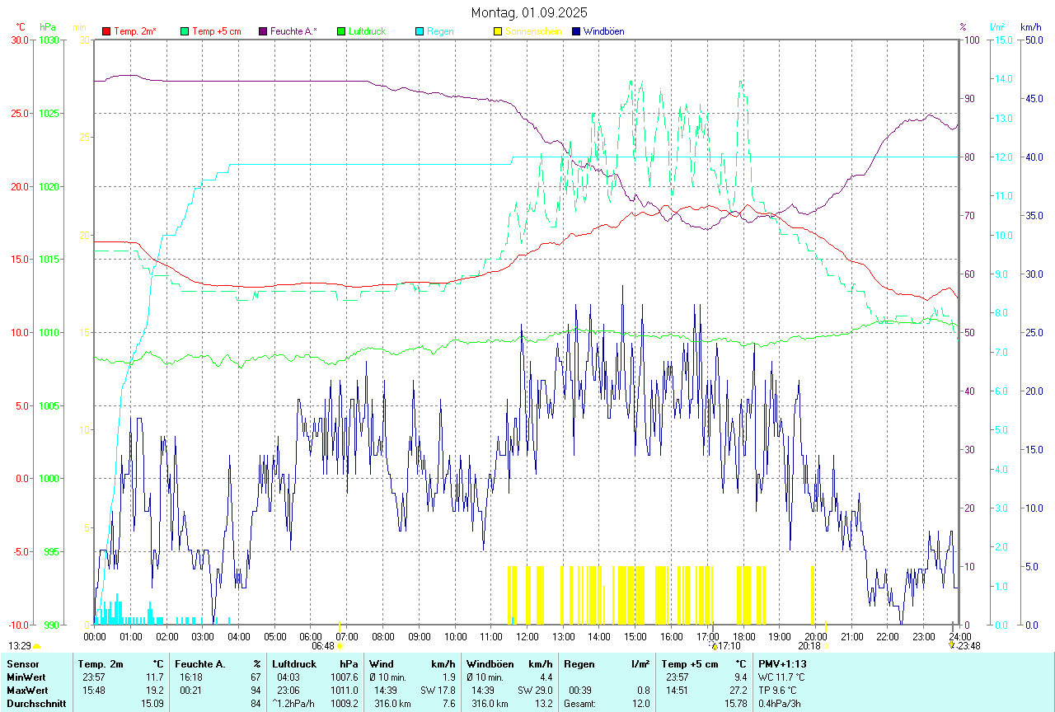Viewport: 1055px width, 712px height.
Task: Click the marker next to 17:10
Action: pyautogui.click(x=715, y=646)
